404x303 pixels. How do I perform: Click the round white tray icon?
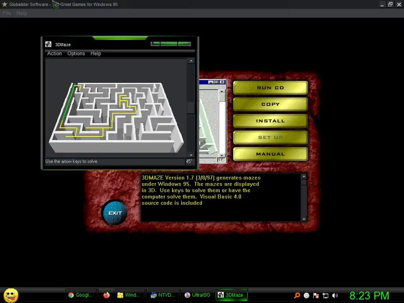coord(306,295)
